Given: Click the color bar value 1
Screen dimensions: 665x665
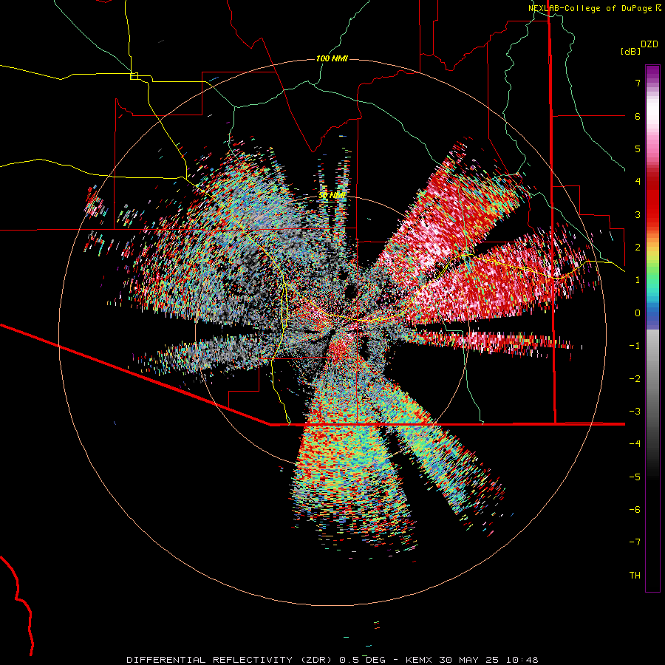Looking at the screenshot, I should (x=638, y=280).
